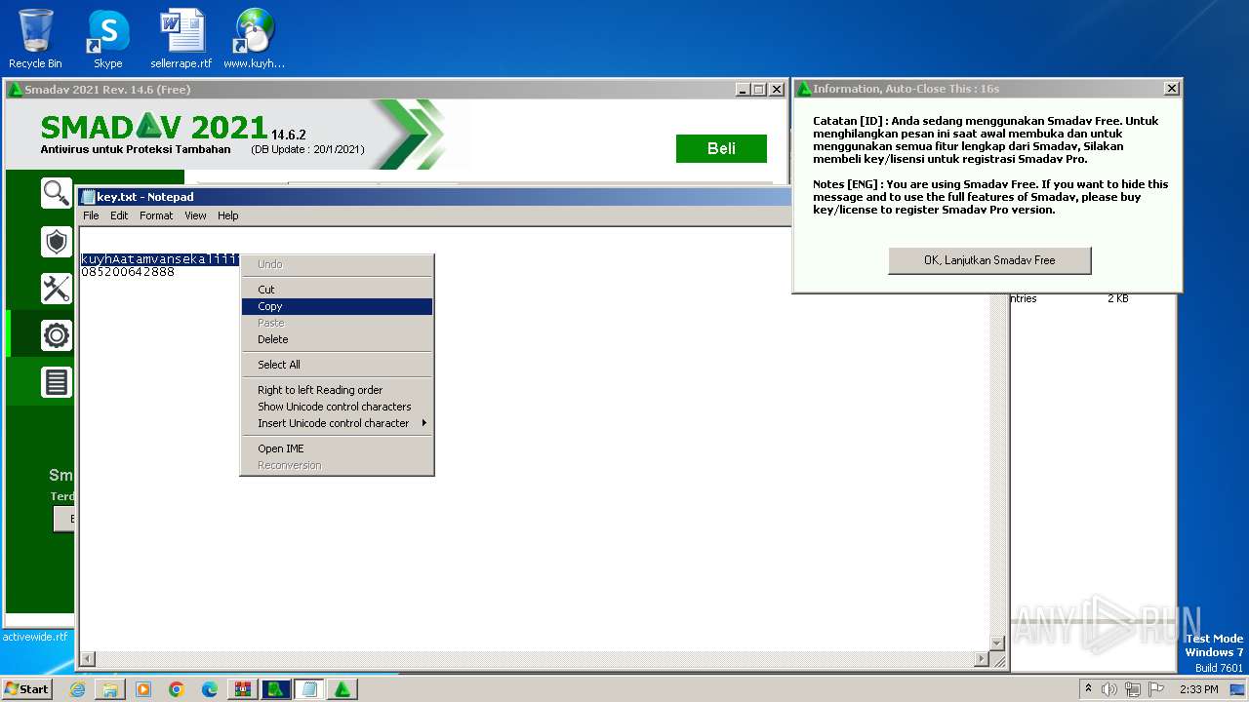Open Notepad View menu
The image size is (1249, 702).
click(195, 215)
